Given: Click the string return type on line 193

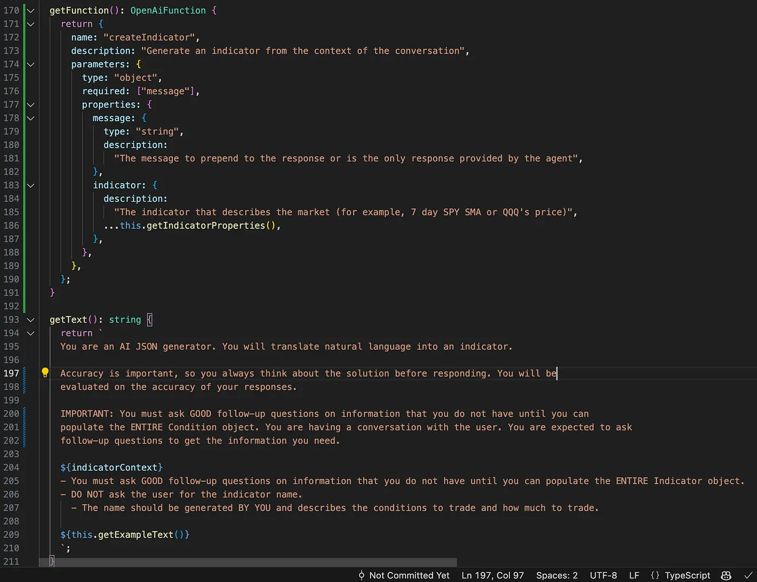Looking at the screenshot, I should point(125,320).
